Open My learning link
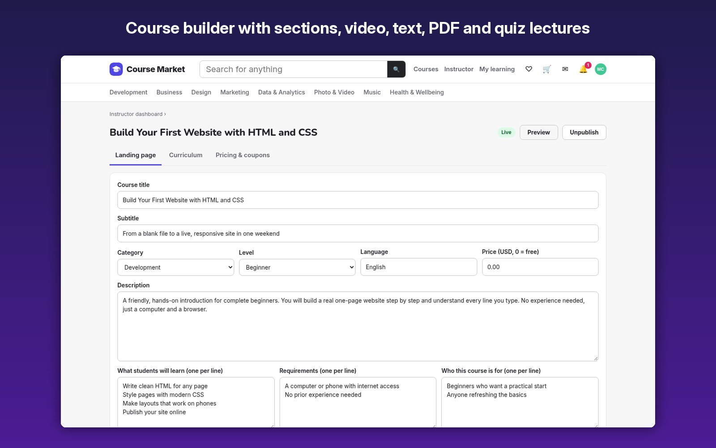716x448 pixels. tap(497, 69)
